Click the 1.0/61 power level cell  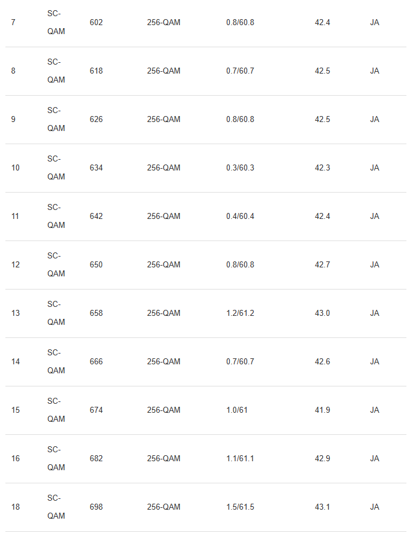236,410
